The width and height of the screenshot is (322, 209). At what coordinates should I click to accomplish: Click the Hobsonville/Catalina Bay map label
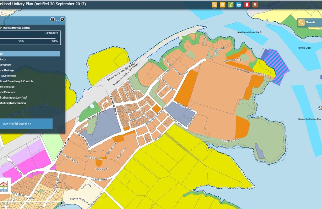(309, 119)
